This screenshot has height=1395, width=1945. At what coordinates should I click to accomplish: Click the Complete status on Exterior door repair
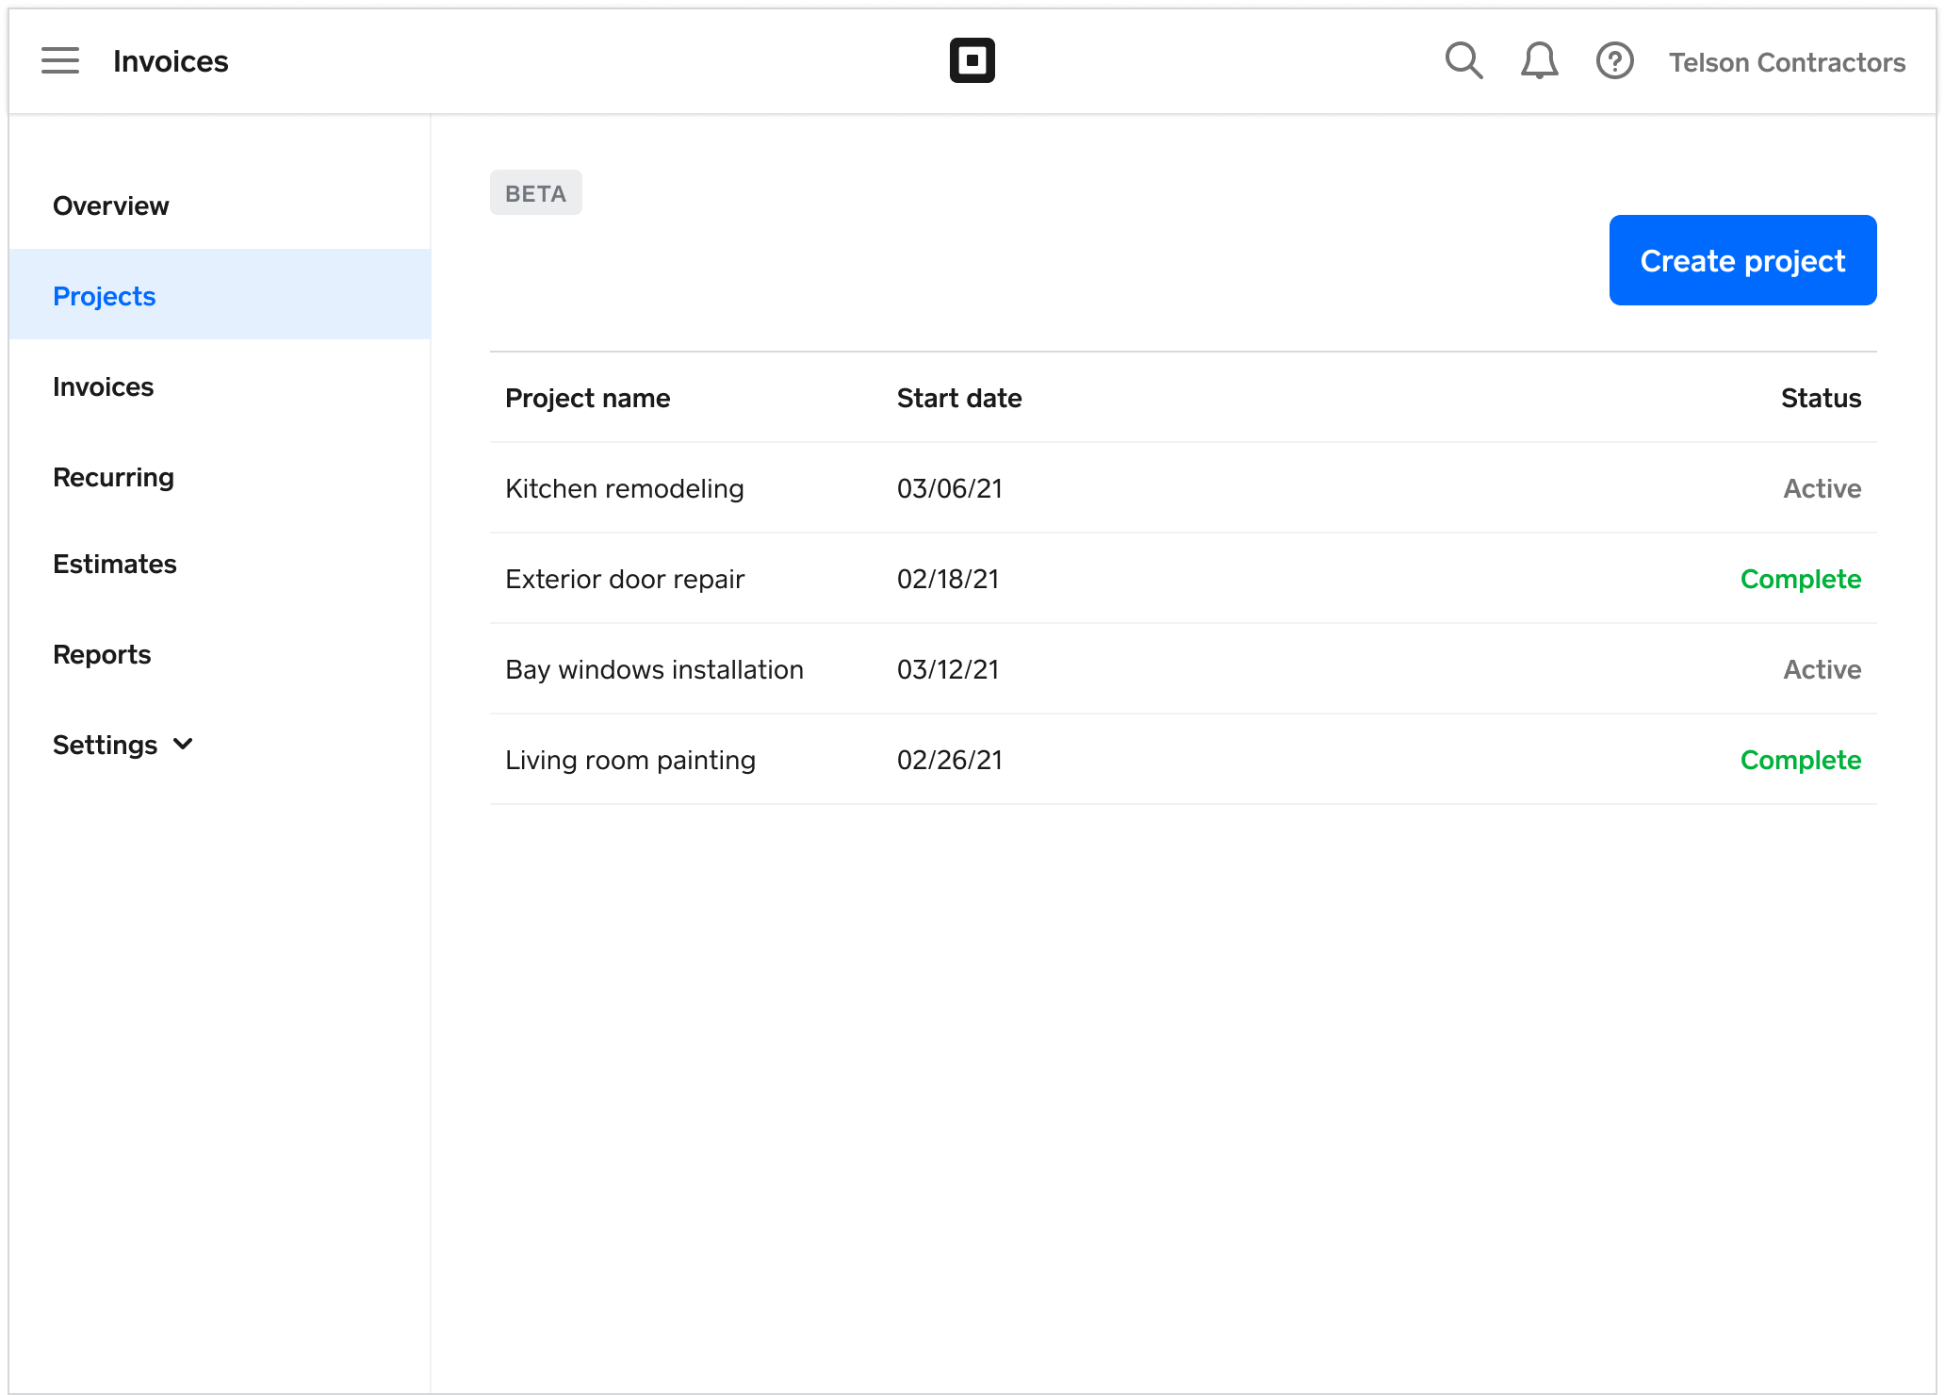[x=1800, y=579]
